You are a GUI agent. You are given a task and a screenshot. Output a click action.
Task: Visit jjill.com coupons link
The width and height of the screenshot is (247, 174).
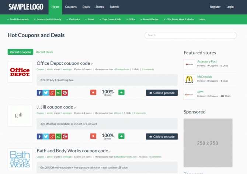click(x=118, y=113)
